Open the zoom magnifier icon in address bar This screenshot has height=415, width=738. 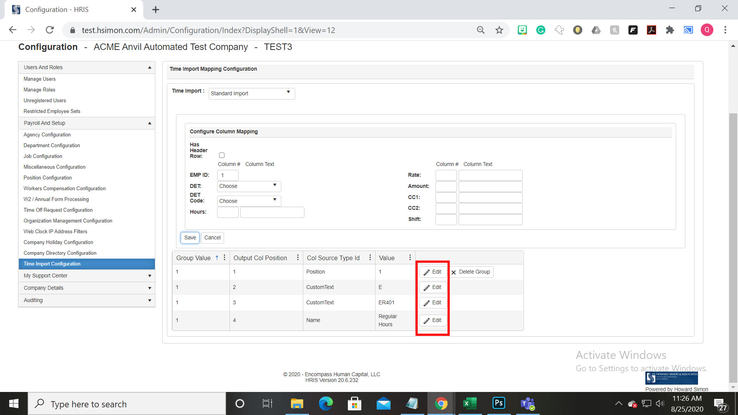pyautogui.click(x=480, y=30)
